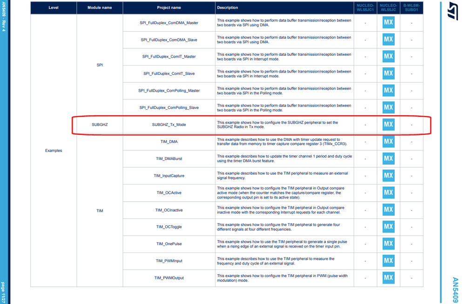Click the MX icon for SPI_FullDuplex_ComDMA_Slave
465x304 pixels.
coord(388,40)
